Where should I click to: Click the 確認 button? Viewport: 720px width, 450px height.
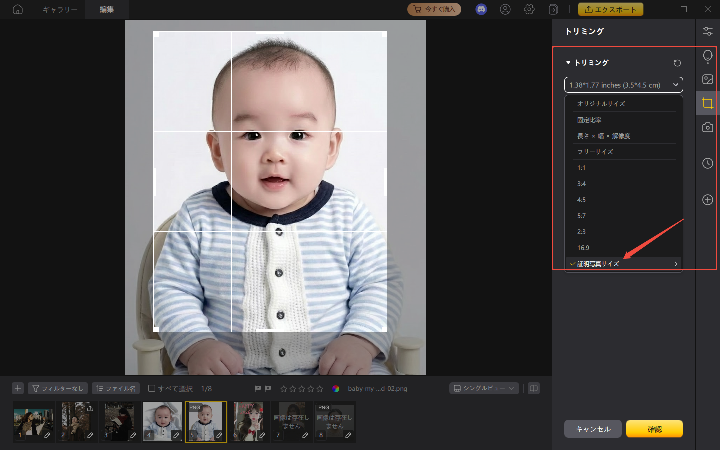pos(654,429)
